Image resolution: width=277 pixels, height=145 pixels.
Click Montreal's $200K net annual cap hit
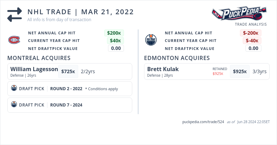click(x=114, y=33)
